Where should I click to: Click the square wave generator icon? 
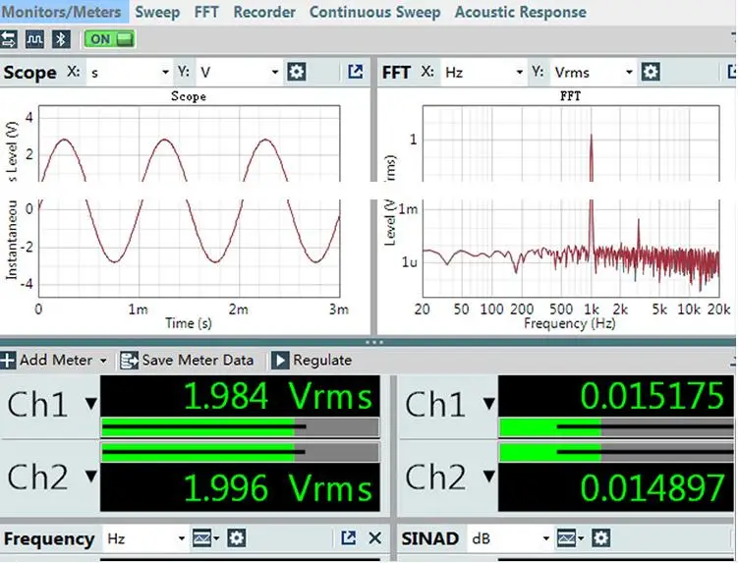point(35,39)
